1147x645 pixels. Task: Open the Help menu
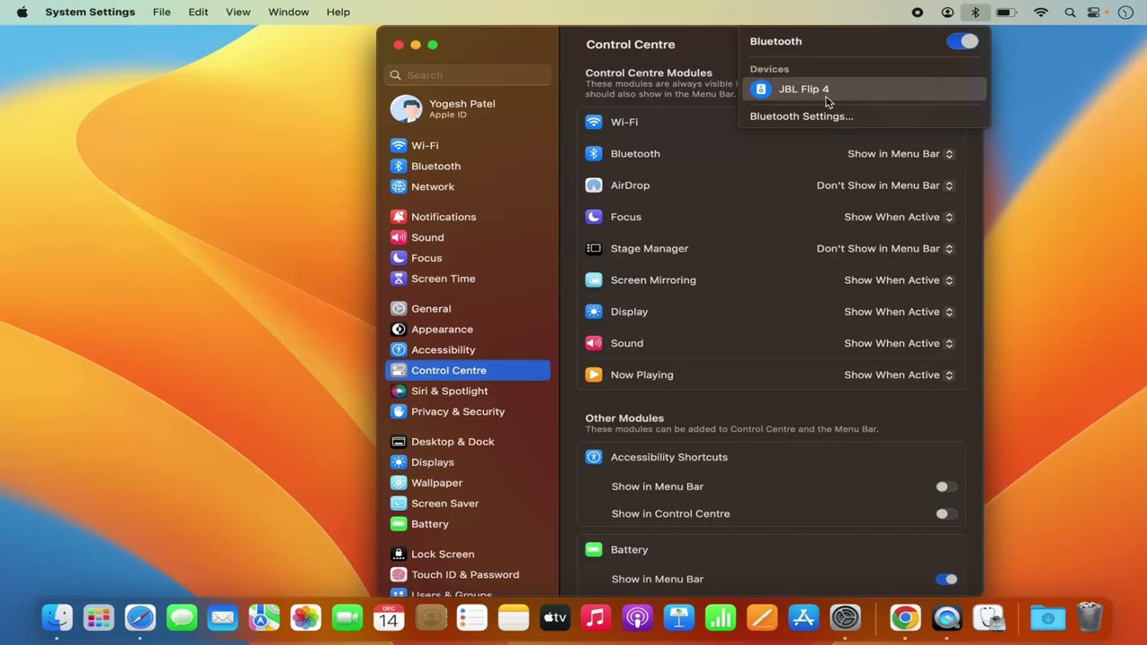tap(338, 13)
